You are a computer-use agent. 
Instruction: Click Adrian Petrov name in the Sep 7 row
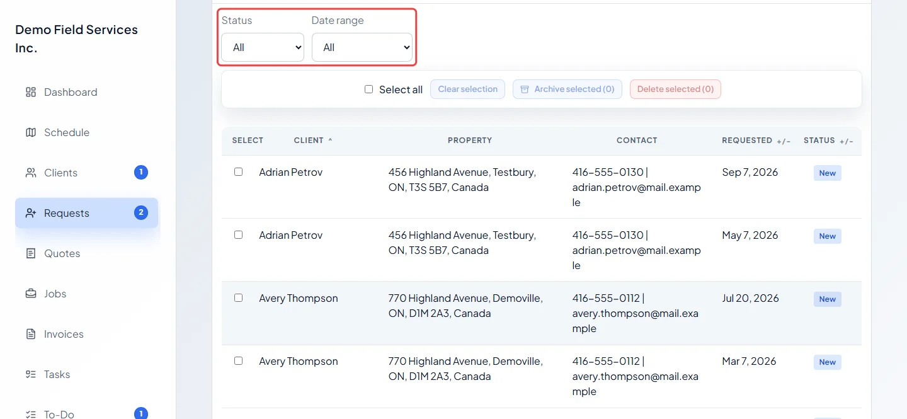coord(290,172)
